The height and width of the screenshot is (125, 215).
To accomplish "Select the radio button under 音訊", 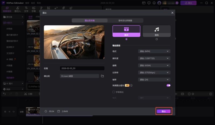I will pos(157,39).
